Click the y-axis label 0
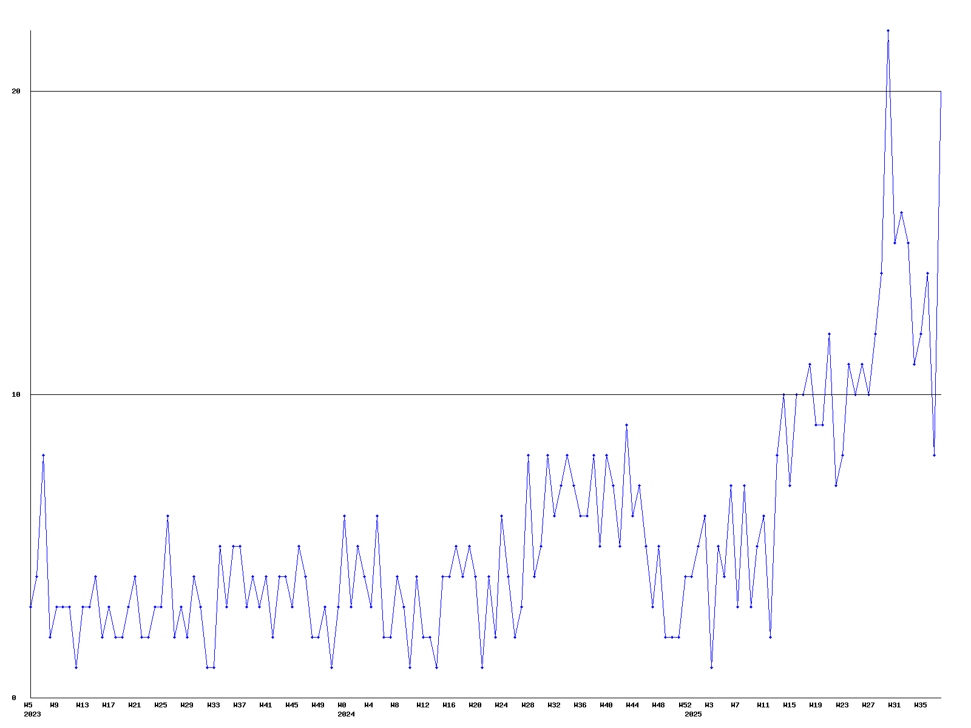This screenshot has height=728, width=971. 14,698
